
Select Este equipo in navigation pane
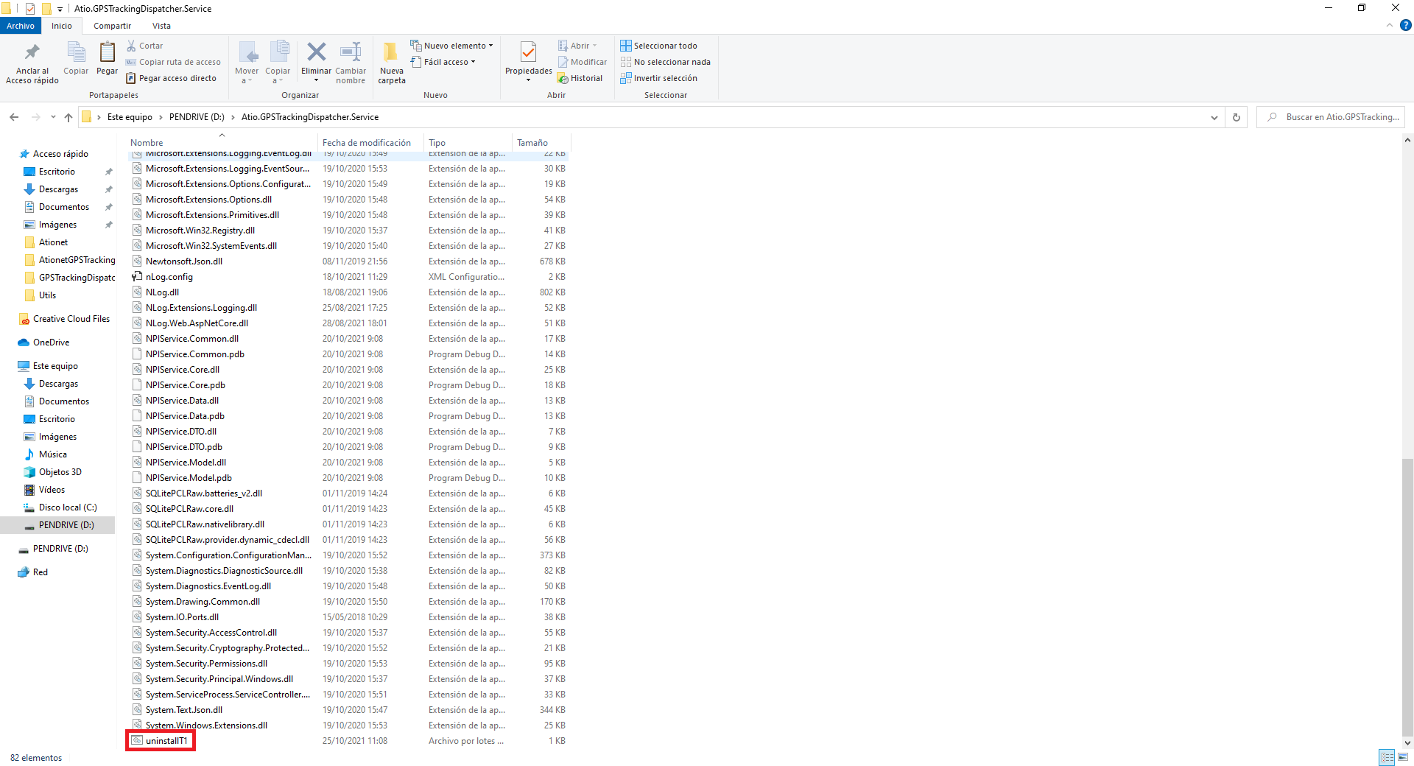pyautogui.click(x=55, y=366)
